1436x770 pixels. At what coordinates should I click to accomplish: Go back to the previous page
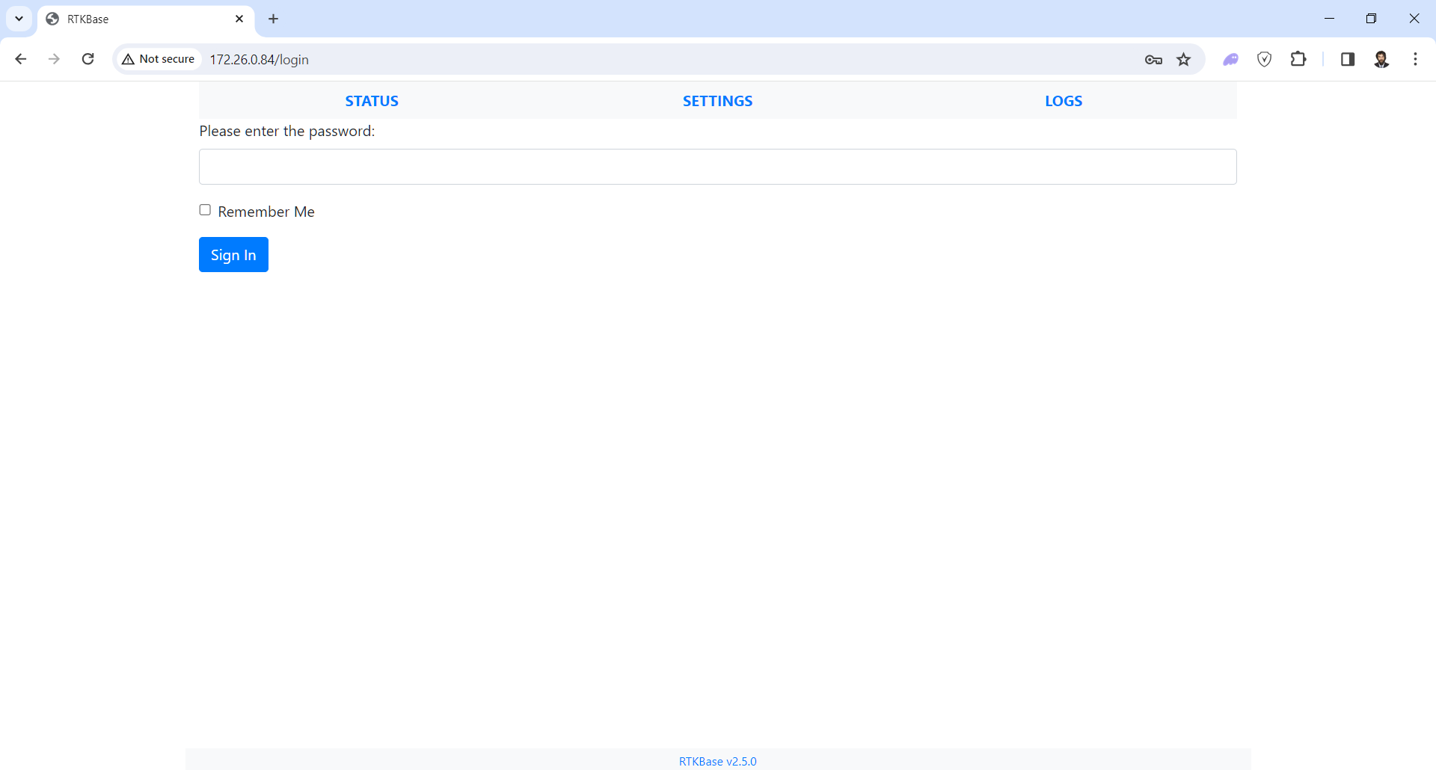point(21,59)
